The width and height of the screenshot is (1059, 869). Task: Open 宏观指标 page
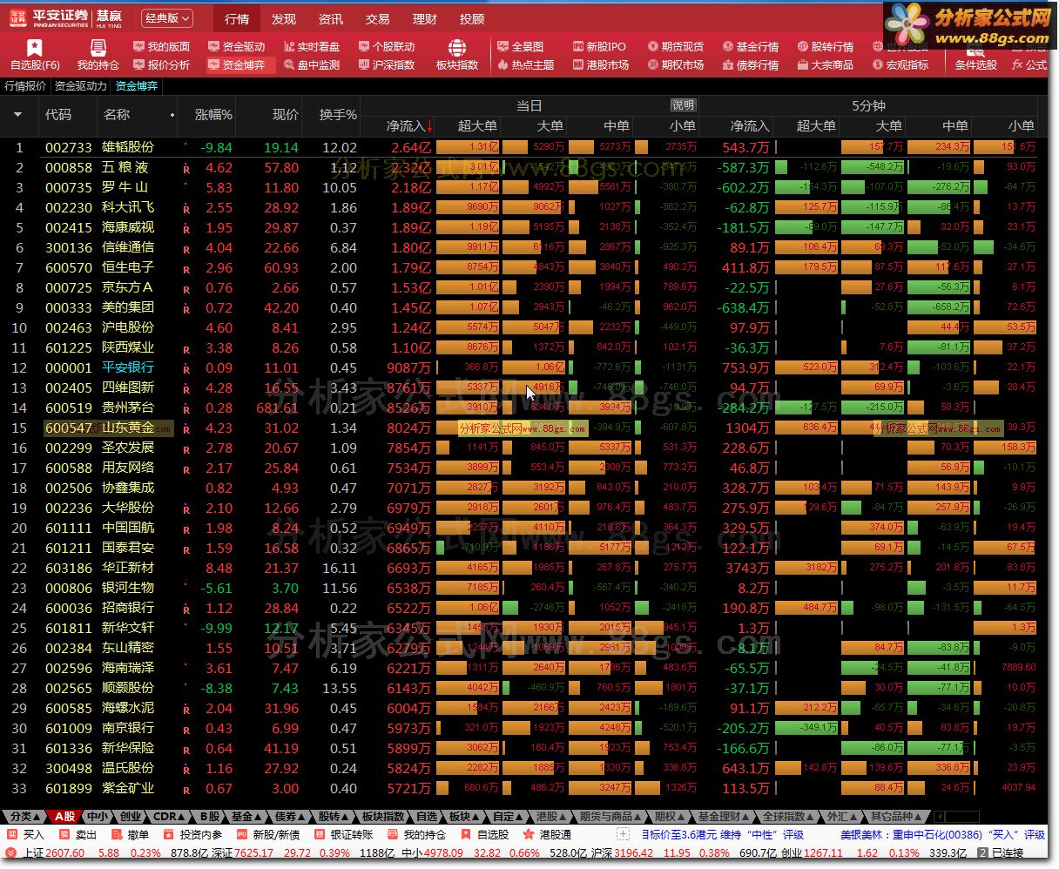tap(900, 64)
